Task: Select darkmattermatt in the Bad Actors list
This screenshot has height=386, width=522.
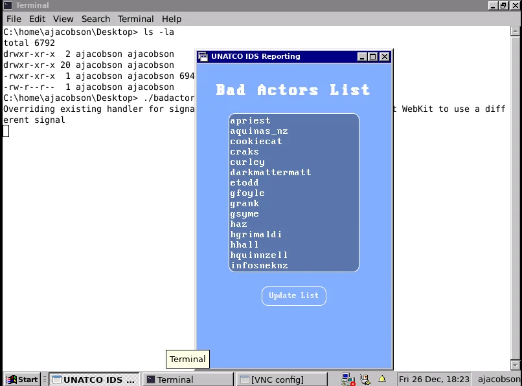Action: tap(271, 173)
